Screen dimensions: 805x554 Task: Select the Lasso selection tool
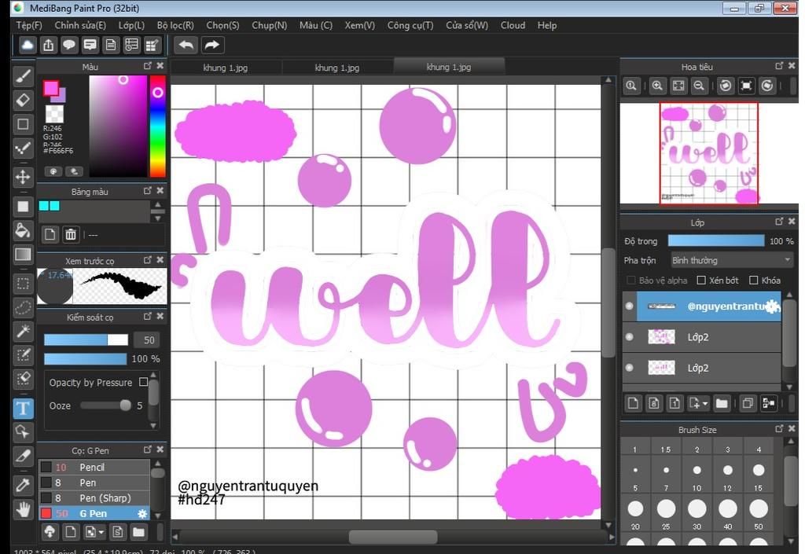point(23,307)
